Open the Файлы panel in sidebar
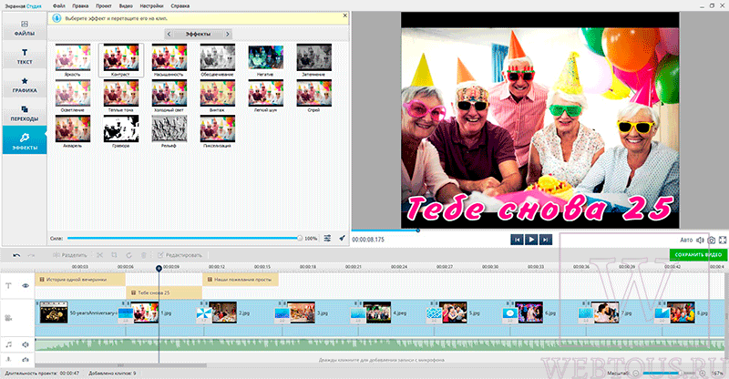This screenshot has width=729, height=379. point(25,27)
